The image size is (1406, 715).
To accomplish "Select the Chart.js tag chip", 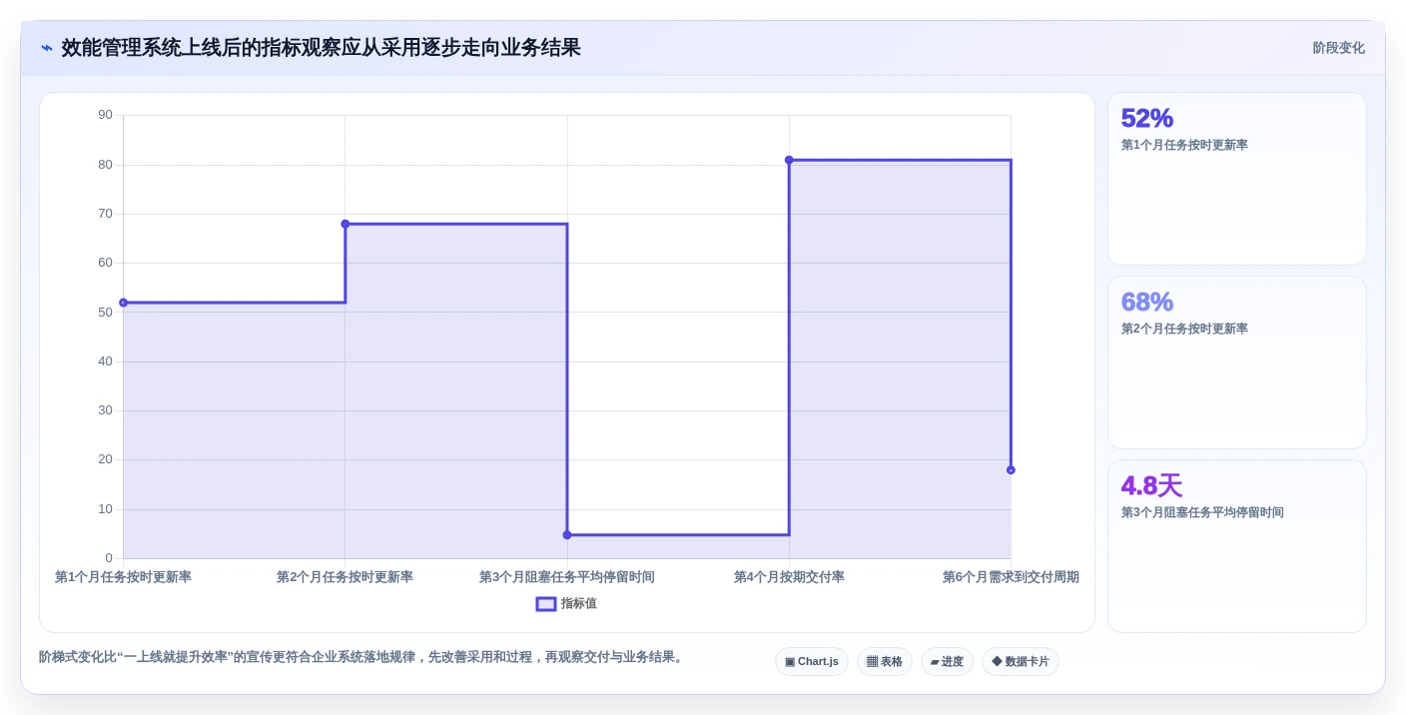I will [x=812, y=662].
